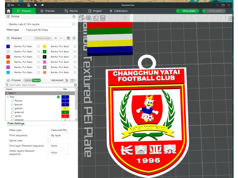Edit filament 11 preset icon
238x178 pixels.
click(x=39, y=72)
